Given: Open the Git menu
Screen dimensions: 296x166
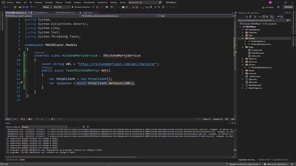Looking at the screenshot, I should point(31,2).
